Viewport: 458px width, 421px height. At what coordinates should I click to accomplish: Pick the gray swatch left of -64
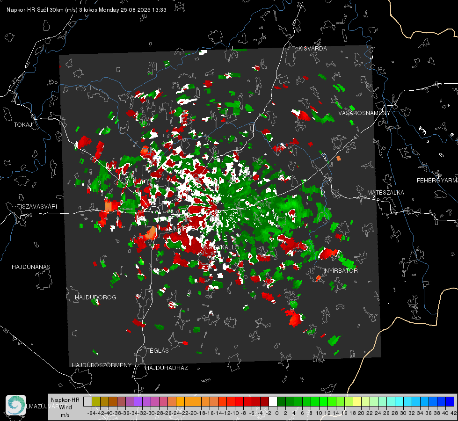pos(87,401)
